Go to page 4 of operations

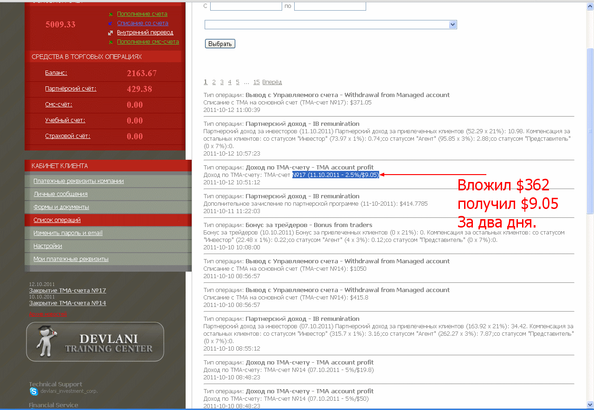(x=230, y=82)
